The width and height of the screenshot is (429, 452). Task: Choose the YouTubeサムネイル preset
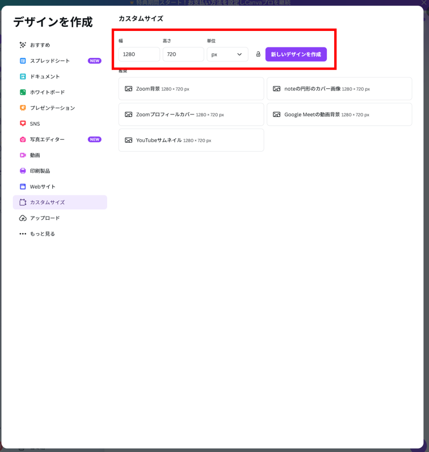(191, 140)
